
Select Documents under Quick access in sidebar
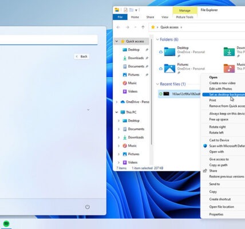coord(136,66)
